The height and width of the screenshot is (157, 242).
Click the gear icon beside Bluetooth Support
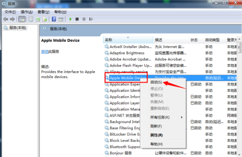pos(106,147)
